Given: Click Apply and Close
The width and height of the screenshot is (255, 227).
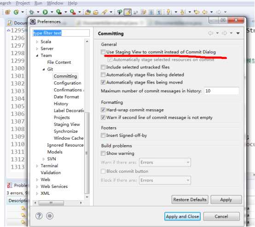Looking at the screenshot, I should pos(182,216).
